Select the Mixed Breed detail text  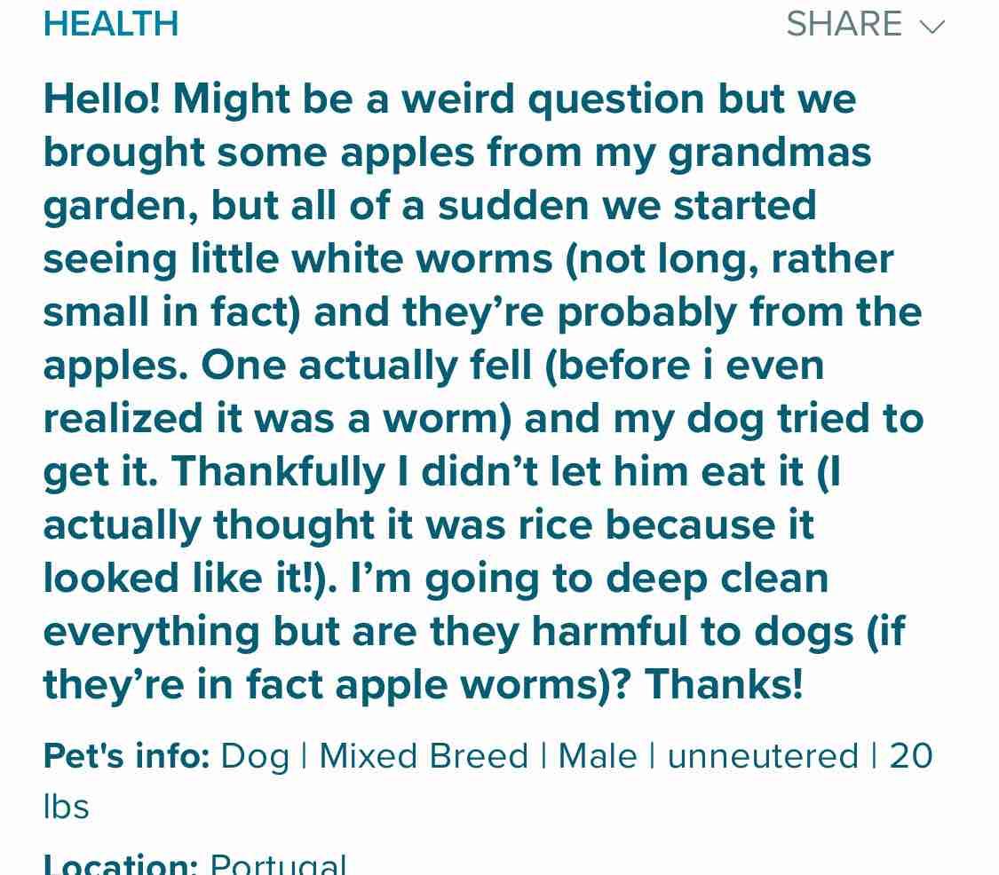pyautogui.click(x=421, y=755)
